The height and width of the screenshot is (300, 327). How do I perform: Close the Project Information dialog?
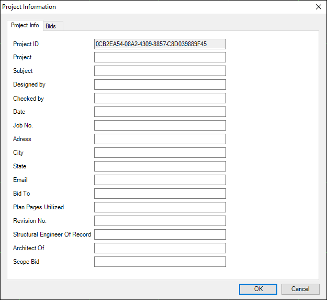coord(318,7)
